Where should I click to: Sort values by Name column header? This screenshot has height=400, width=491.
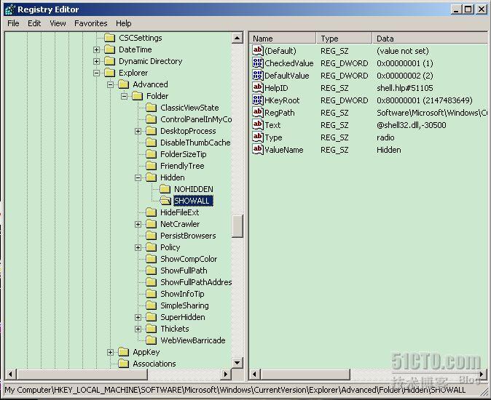point(283,38)
